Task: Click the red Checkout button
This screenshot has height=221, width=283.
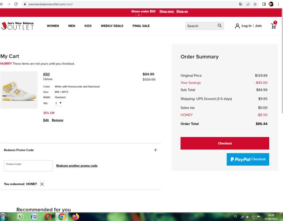Action: (225, 143)
